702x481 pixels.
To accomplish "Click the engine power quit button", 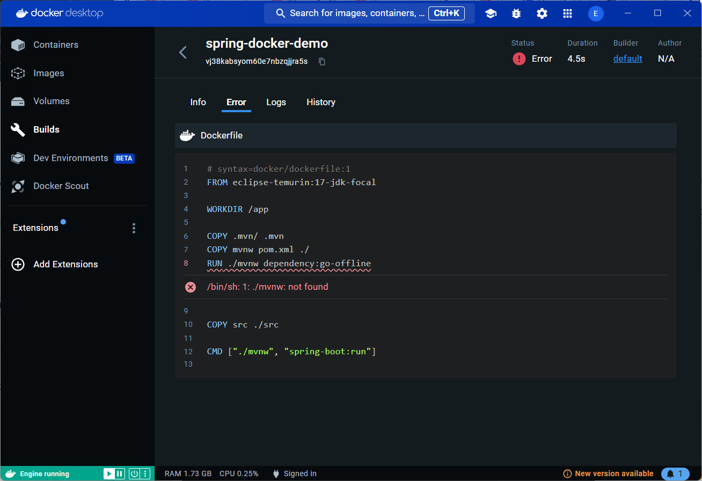I will [x=135, y=473].
